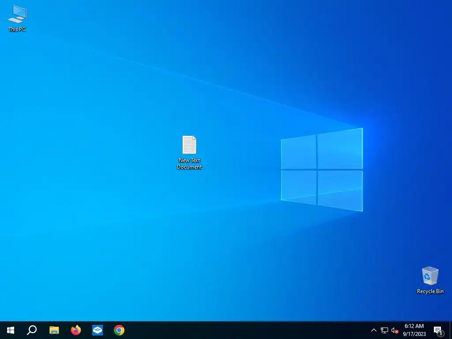
Task: Click the 'Recycle Bin' label text
Action: (x=430, y=291)
